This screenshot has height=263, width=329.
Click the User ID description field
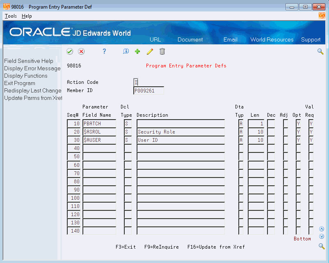coord(180,140)
